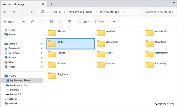Click the pin icon beside Desktop
This screenshot has height=107, width=177.
point(42,44)
